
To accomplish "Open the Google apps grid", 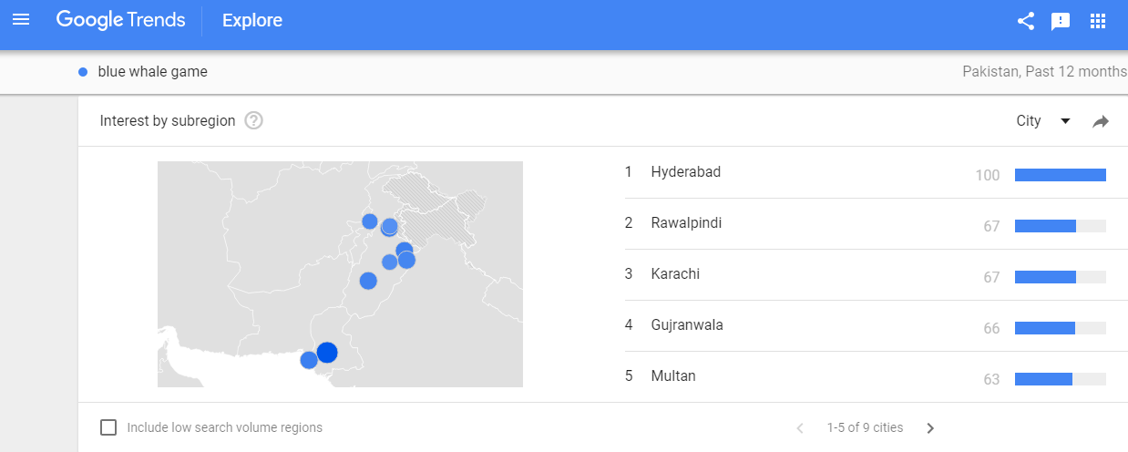I will [1098, 20].
